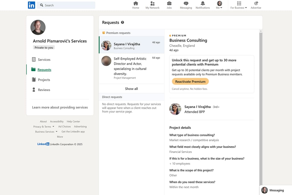The image size is (292, 195).
Task: Open Reviews in the sidebar
Action: [x=44, y=90]
